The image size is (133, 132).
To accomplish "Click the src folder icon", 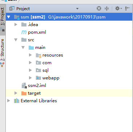I will tap(24, 40).
